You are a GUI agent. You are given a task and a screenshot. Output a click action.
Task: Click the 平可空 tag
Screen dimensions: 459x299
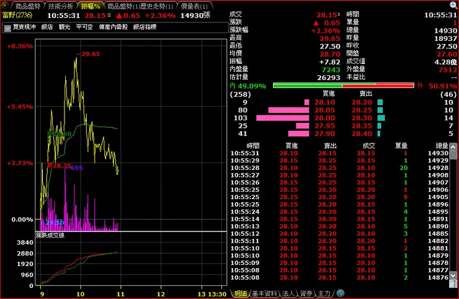click(84, 27)
